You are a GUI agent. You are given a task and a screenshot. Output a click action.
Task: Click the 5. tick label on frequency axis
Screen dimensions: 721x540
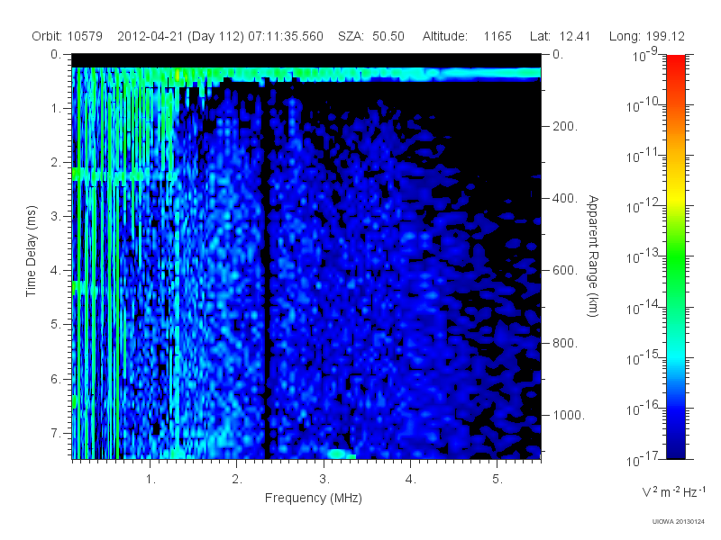click(x=497, y=480)
